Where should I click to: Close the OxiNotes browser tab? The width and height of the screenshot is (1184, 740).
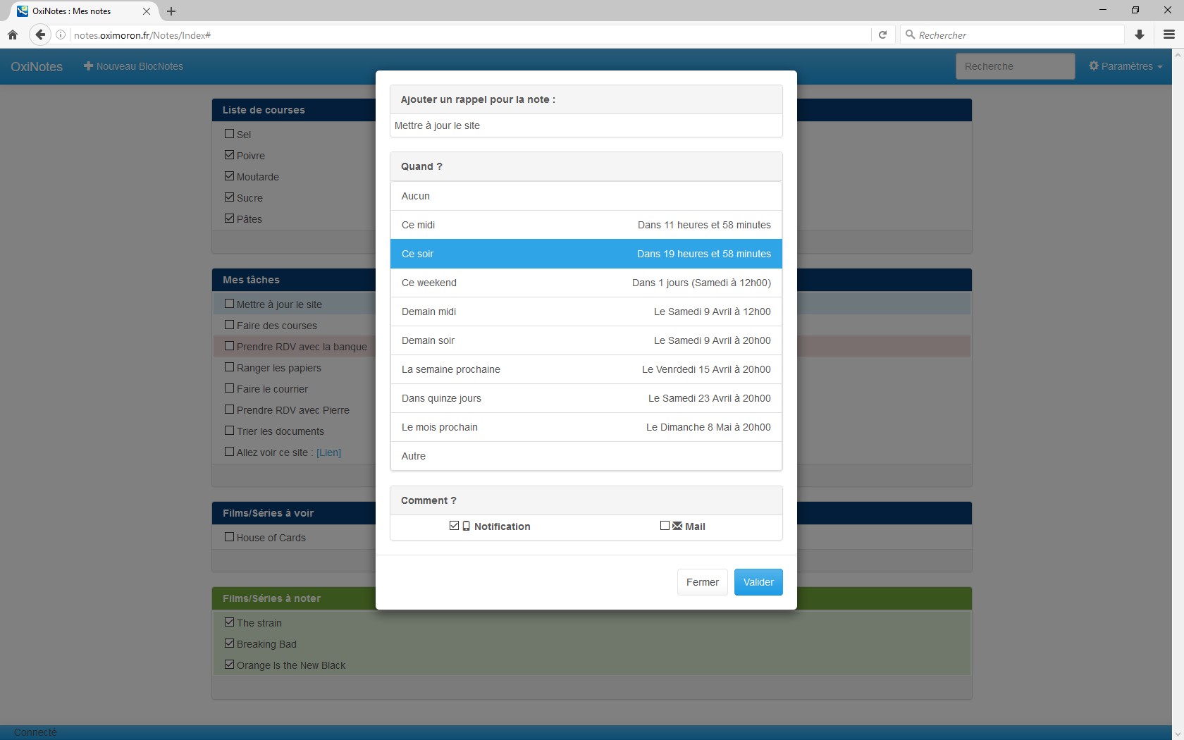coord(147,11)
